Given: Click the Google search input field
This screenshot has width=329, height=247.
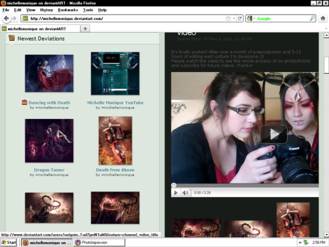Looking at the screenshot, I should [282, 18].
